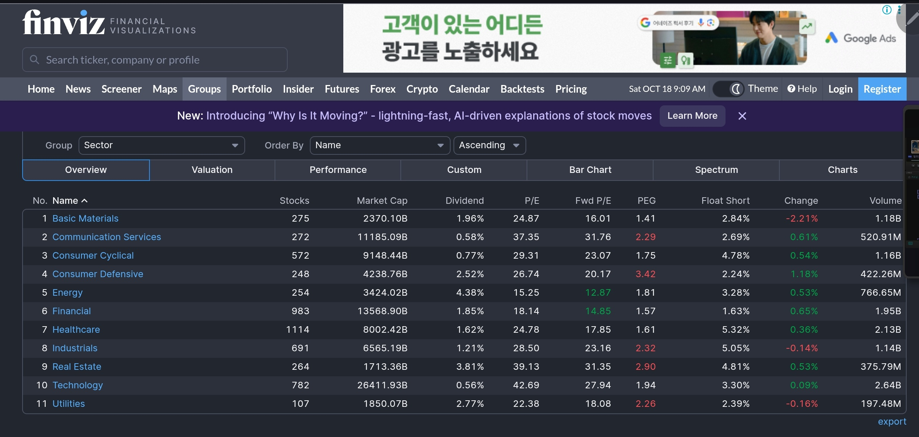The height and width of the screenshot is (437, 919).
Task: Click the ad info icon
Action: [x=887, y=10]
